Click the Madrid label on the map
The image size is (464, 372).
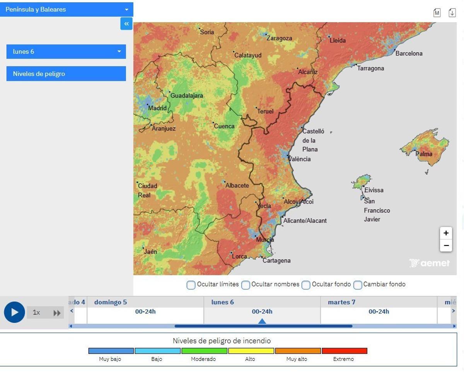pos(157,108)
